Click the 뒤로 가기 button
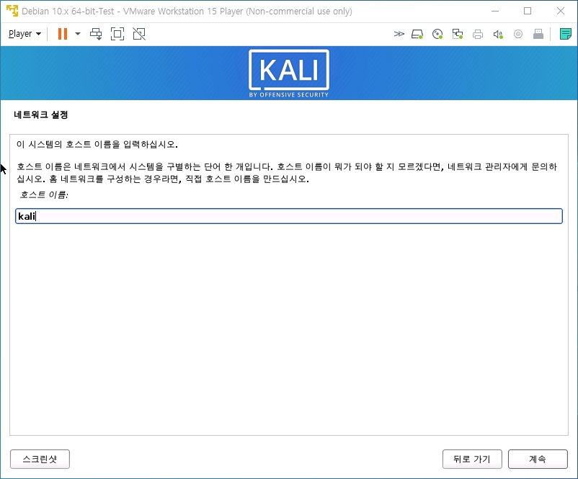 click(472, 459)
